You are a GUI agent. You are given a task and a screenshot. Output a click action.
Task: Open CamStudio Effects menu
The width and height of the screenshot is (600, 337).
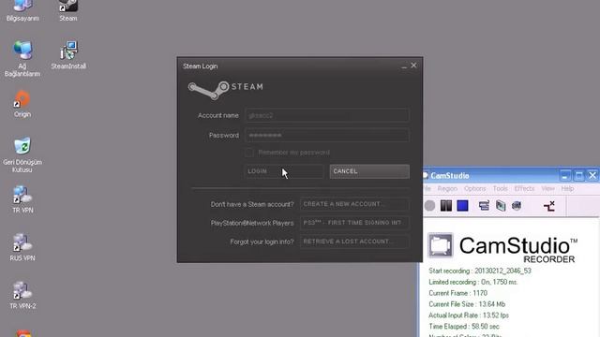[x=524, y=189]
